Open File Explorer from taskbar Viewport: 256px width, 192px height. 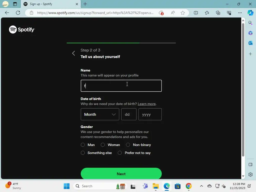pyautogui.click(x=155, y=186)
